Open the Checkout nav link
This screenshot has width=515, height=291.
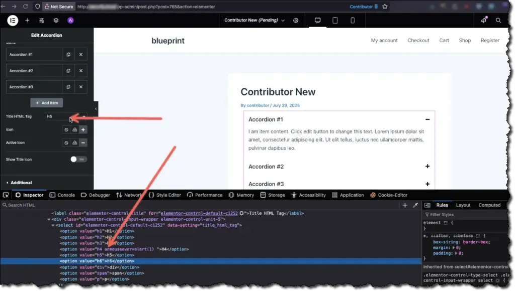(418, 40)
